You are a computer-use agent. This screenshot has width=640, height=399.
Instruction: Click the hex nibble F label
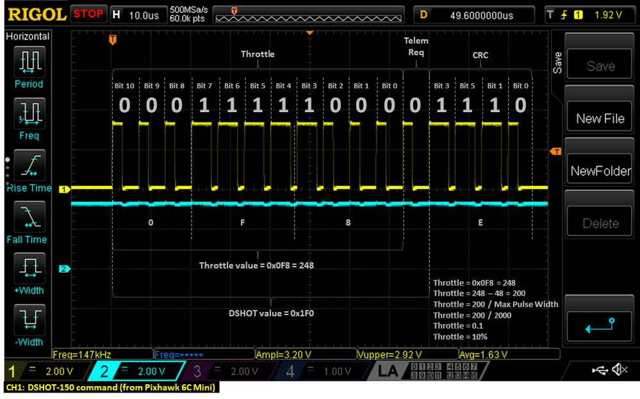point(242,222)
